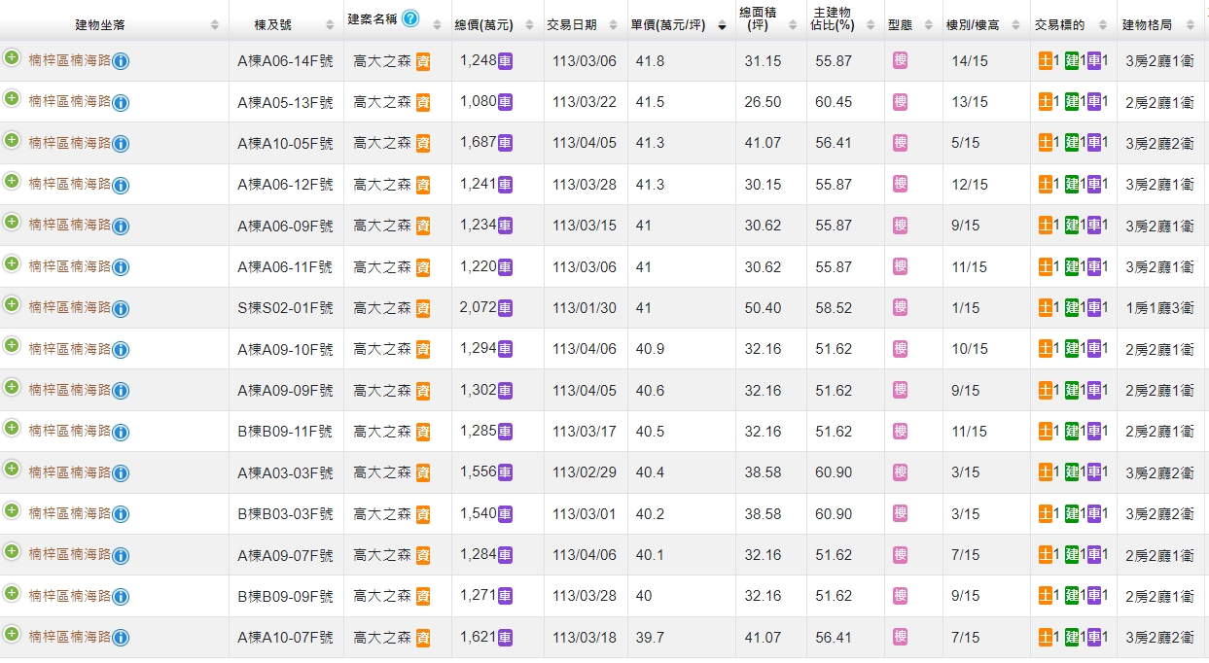Click orange 資 icon in A棟A05-13F號 row
Image resolution: width=1209 pixels, height=663 pixels.
423,103
